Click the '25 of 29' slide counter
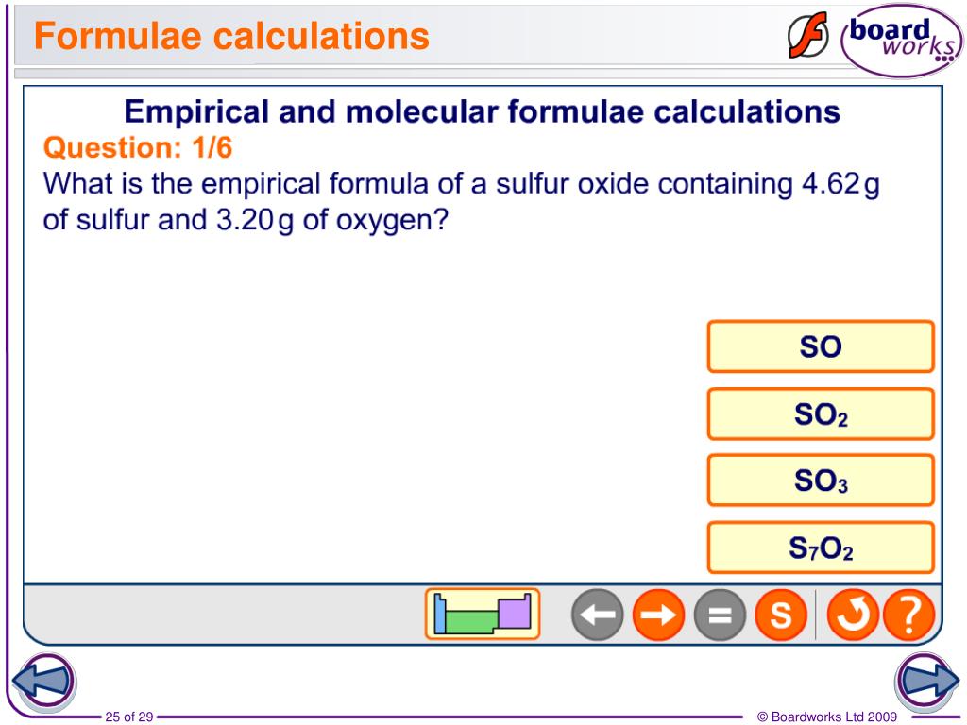This screenshot has width=967, height=725. click(128, 717)
